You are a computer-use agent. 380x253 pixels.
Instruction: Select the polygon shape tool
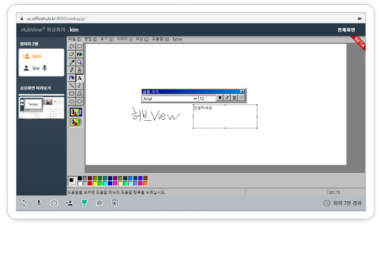(x=80, y=94)
